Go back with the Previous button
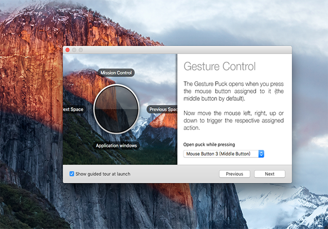328x229 pixels. 235,174
